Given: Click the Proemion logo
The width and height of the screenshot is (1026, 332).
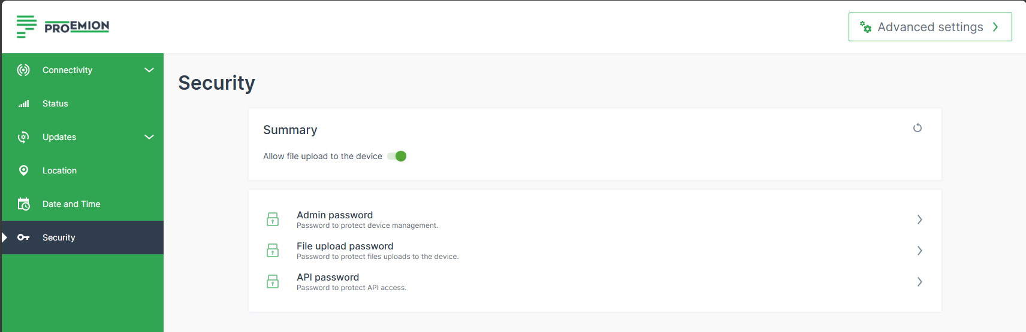Looking at the screenshot, I should pyautogui.click(x=63, y=26).
